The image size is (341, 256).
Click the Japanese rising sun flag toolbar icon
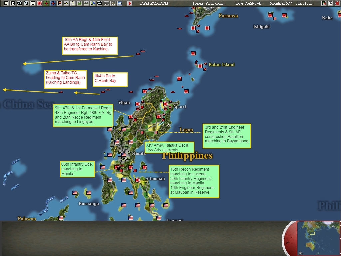click(40, 3)
